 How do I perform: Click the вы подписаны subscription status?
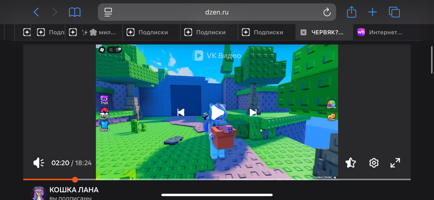[70, 198]
